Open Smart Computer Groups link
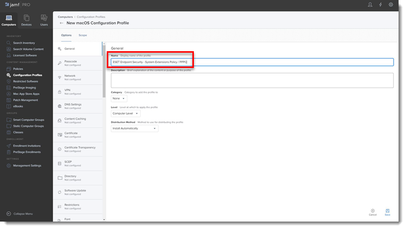Viewport: 403px width, 226px height. [x=29, y=120]
